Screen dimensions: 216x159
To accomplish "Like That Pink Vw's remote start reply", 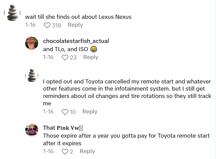I will click(65, 152).
